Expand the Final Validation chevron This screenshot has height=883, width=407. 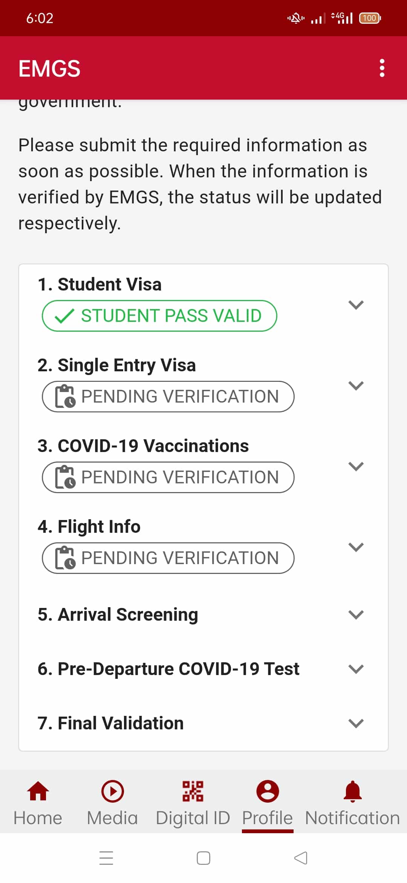[x=356, y=723]
